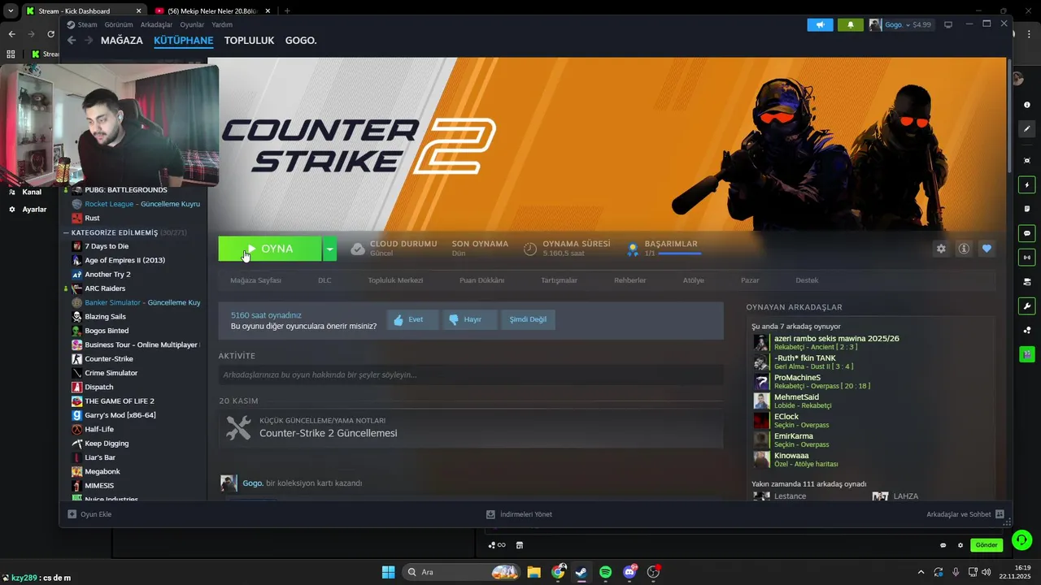
Task: Show hidden system tray icons chevron
Action: coord(921,572)
